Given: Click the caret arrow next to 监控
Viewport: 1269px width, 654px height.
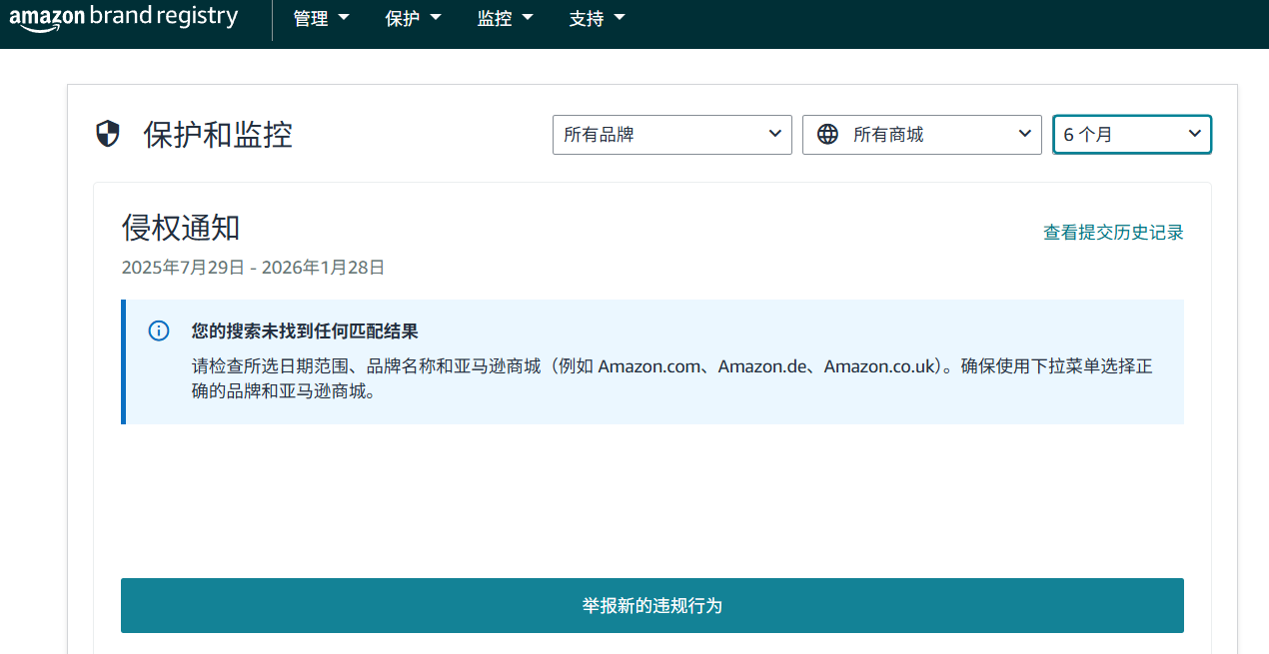Looking at the screenshot, I should pyautogui.click(x=528, y=18).
